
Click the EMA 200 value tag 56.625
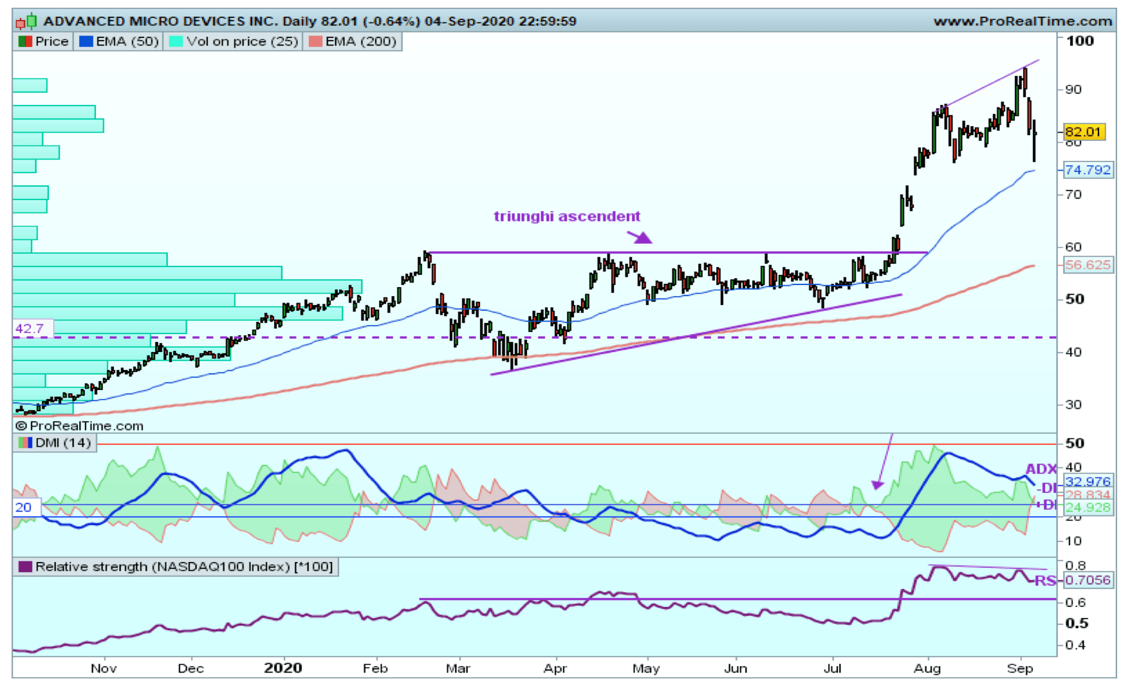[x=1088, y=265]
